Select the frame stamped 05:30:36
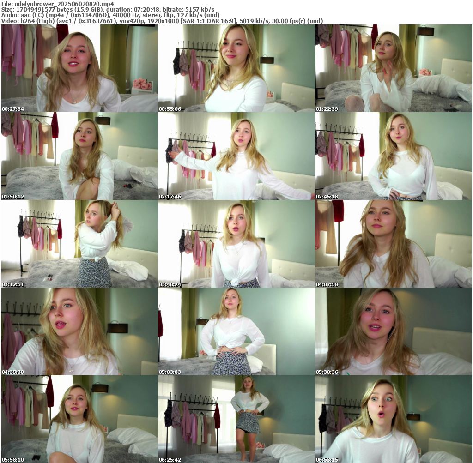Viewport: 473px width, 463px height. pos(394,331)
